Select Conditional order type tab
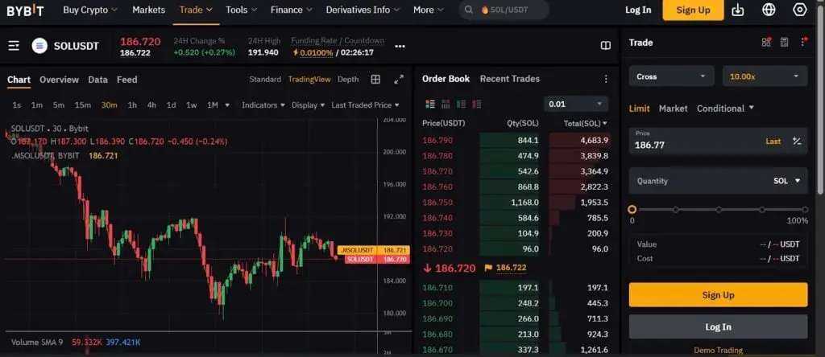Image resolution: width=825 pixels, height=357 pixels. coord(725,109)
